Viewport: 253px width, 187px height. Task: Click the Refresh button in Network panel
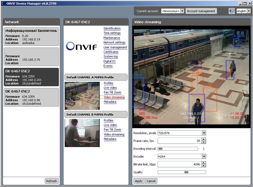[51, 181]
